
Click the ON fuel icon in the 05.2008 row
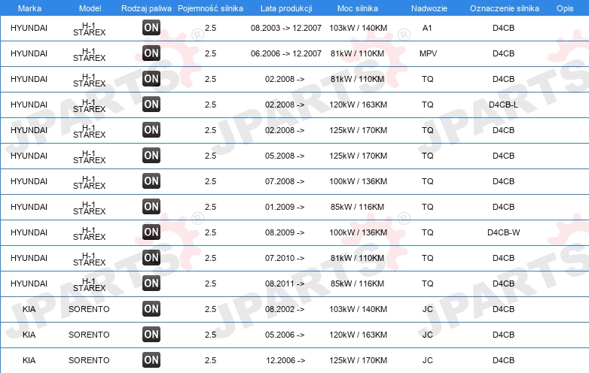(x=151, y=155)
